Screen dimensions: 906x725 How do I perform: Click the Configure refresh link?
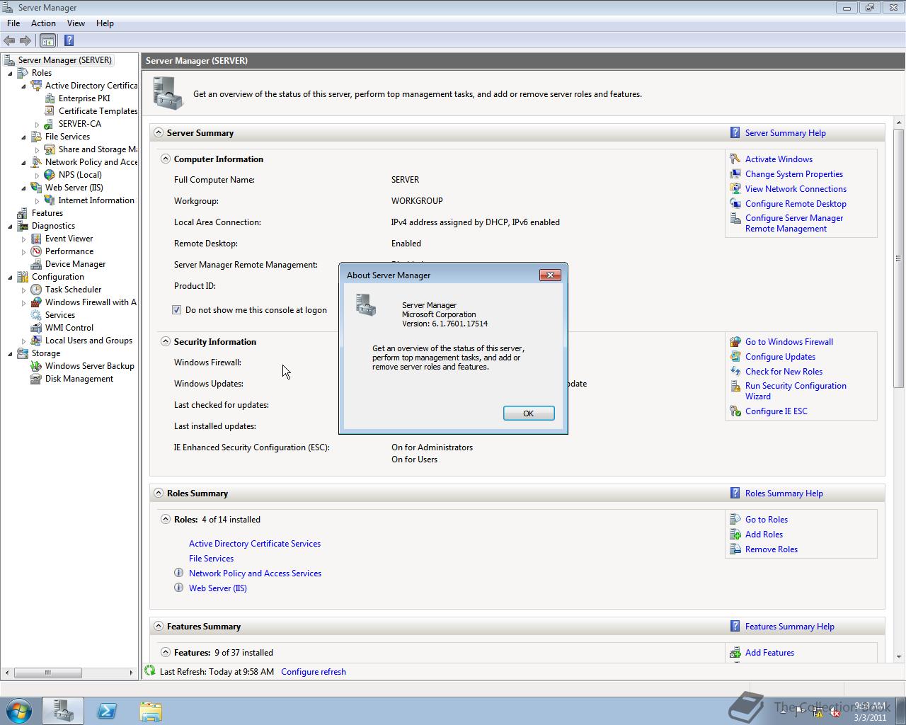pos(314,672)
